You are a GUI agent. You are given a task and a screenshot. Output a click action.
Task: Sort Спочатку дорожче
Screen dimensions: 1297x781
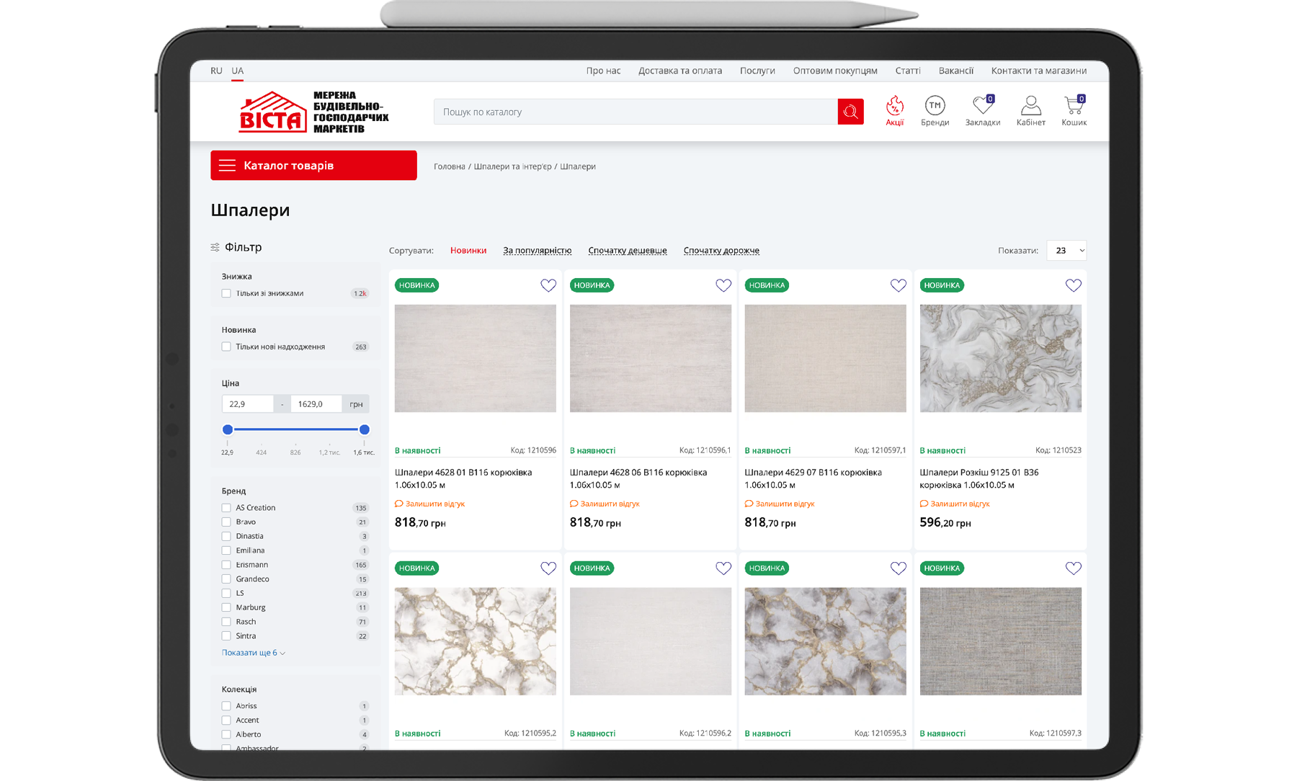pos(721,251)
